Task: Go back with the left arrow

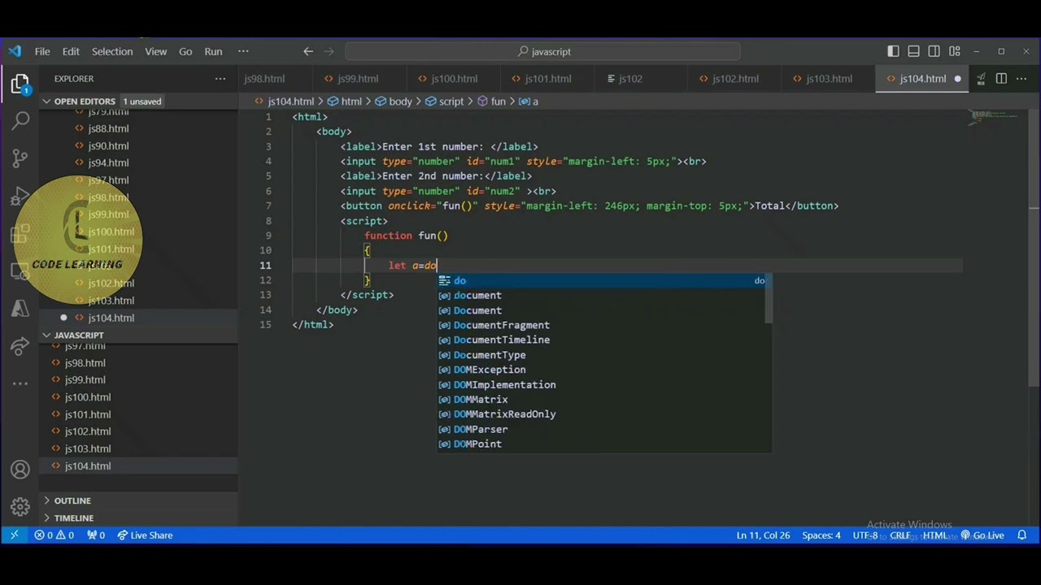Action: pyautogui.click(x=308, y=51)
